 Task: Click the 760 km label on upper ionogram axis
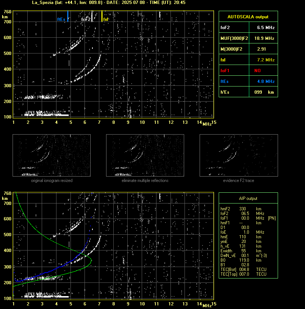8,11
